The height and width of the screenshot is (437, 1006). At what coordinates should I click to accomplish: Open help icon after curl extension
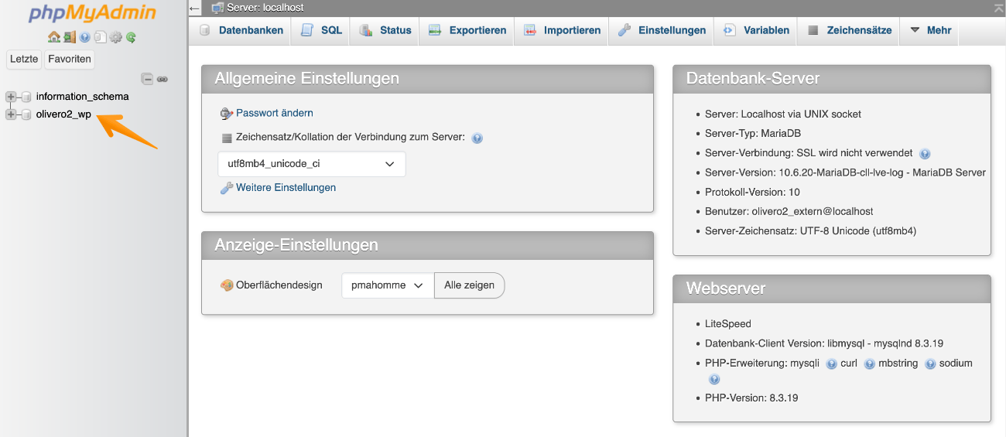coord(869,364)
